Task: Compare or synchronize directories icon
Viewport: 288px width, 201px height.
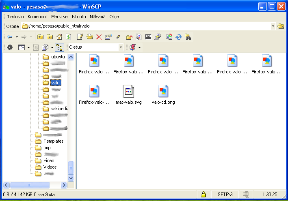Action: pos(169,37)
